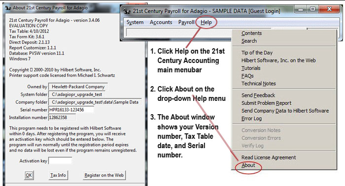Open the Accounts menu

[161, 22]
